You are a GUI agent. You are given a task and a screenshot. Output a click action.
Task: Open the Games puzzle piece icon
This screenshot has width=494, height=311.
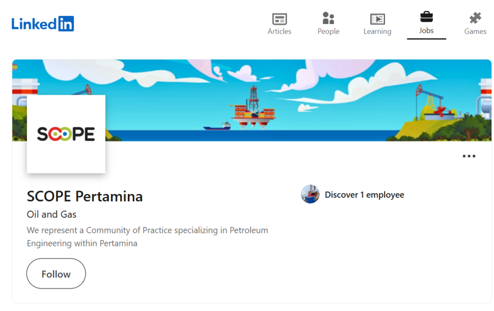(475, 18)
